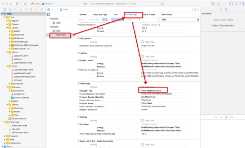Expand the AppAPI folder
Image resolution: width=245 pixels, height=148 pixels.
pyautogui.click(x=7, y=21)
